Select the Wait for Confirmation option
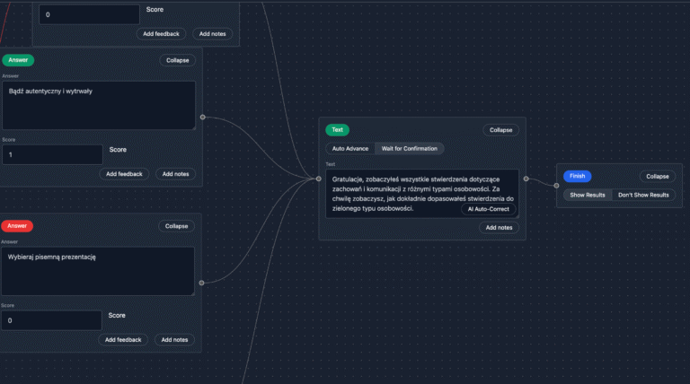Screen dimensions: 690x384 tap(409, 148)
